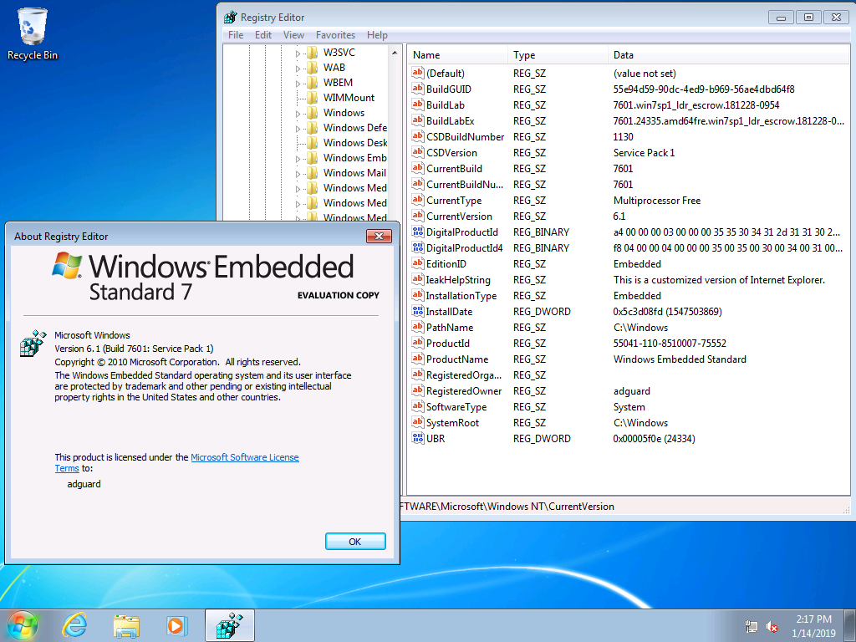856x642 pixels.
Task: Click the regedit icon in About dialog
Action: 33,344
